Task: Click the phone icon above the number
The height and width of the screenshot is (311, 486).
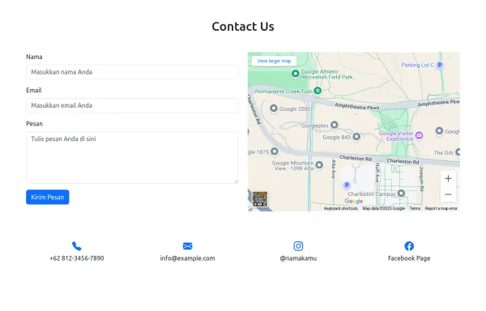Action: (x=77, y=246)
